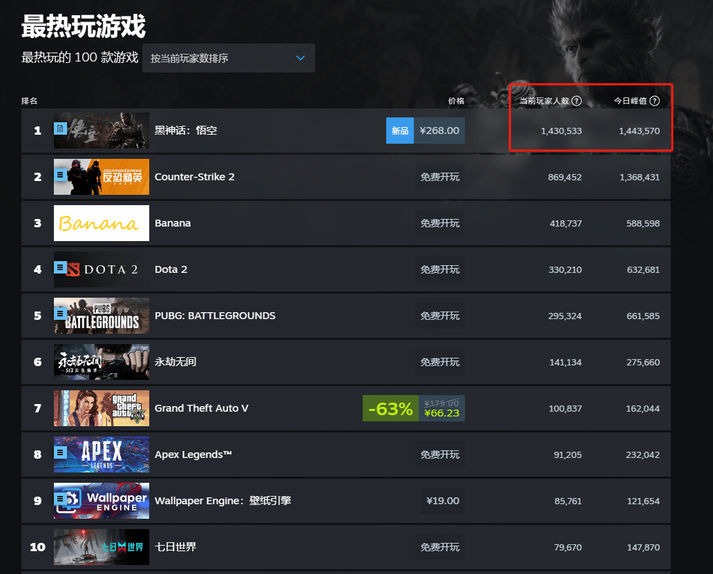Click blue list icon on Apex Legends thumbnail
Viewport: 713px width, 574px height.
point(60,452)
